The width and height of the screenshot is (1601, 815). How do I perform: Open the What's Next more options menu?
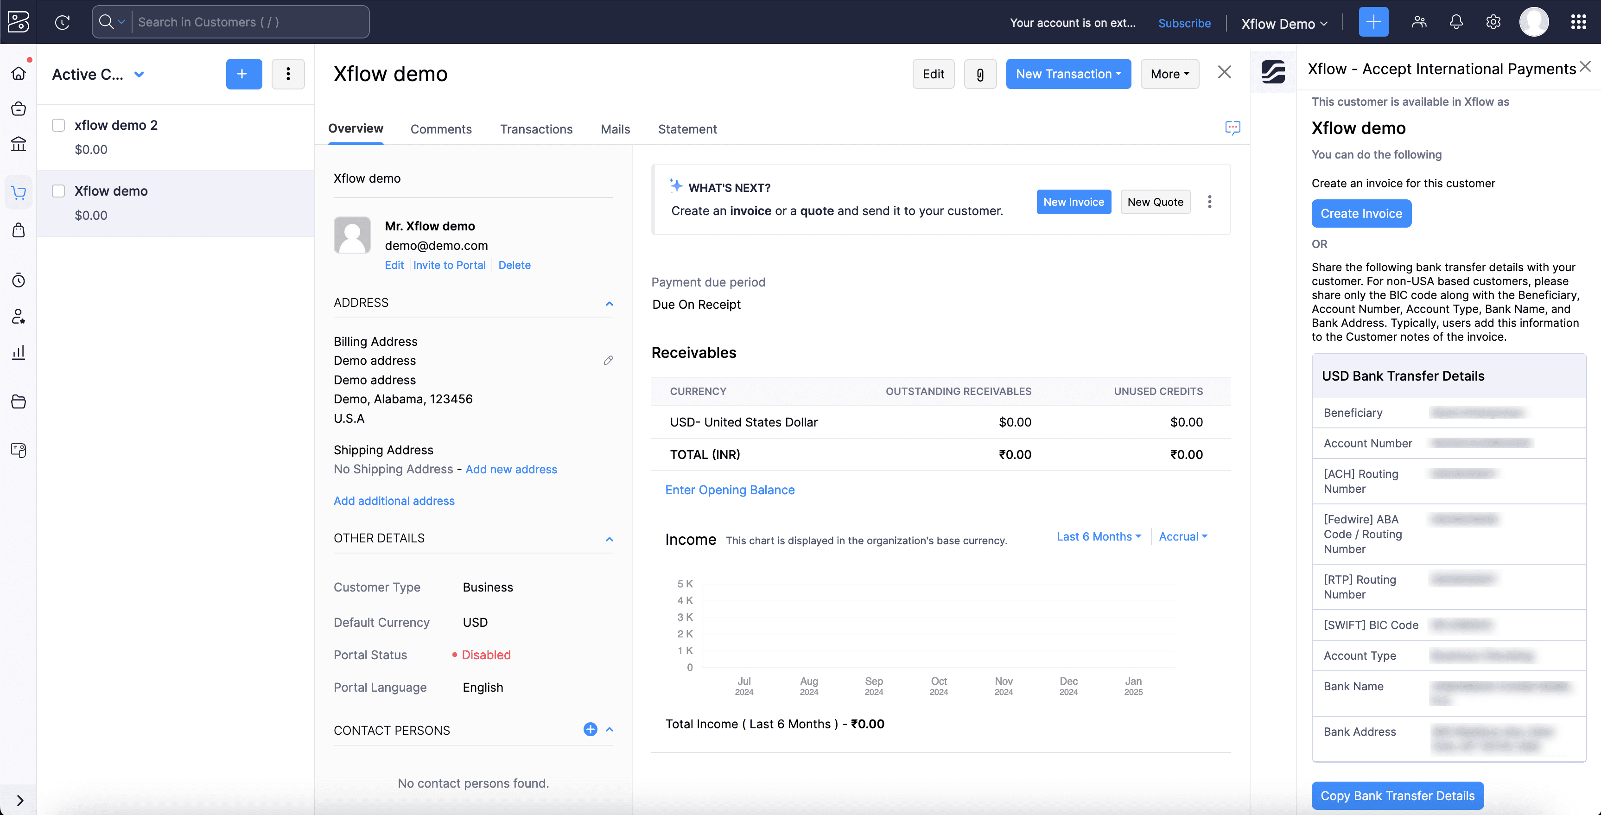(x=1209, y=202)
